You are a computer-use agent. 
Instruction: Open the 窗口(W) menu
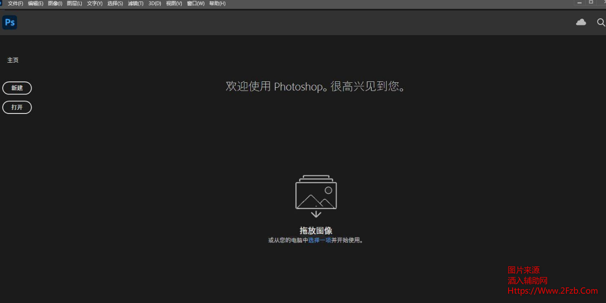pyautogui.click(x=196, y=4)
